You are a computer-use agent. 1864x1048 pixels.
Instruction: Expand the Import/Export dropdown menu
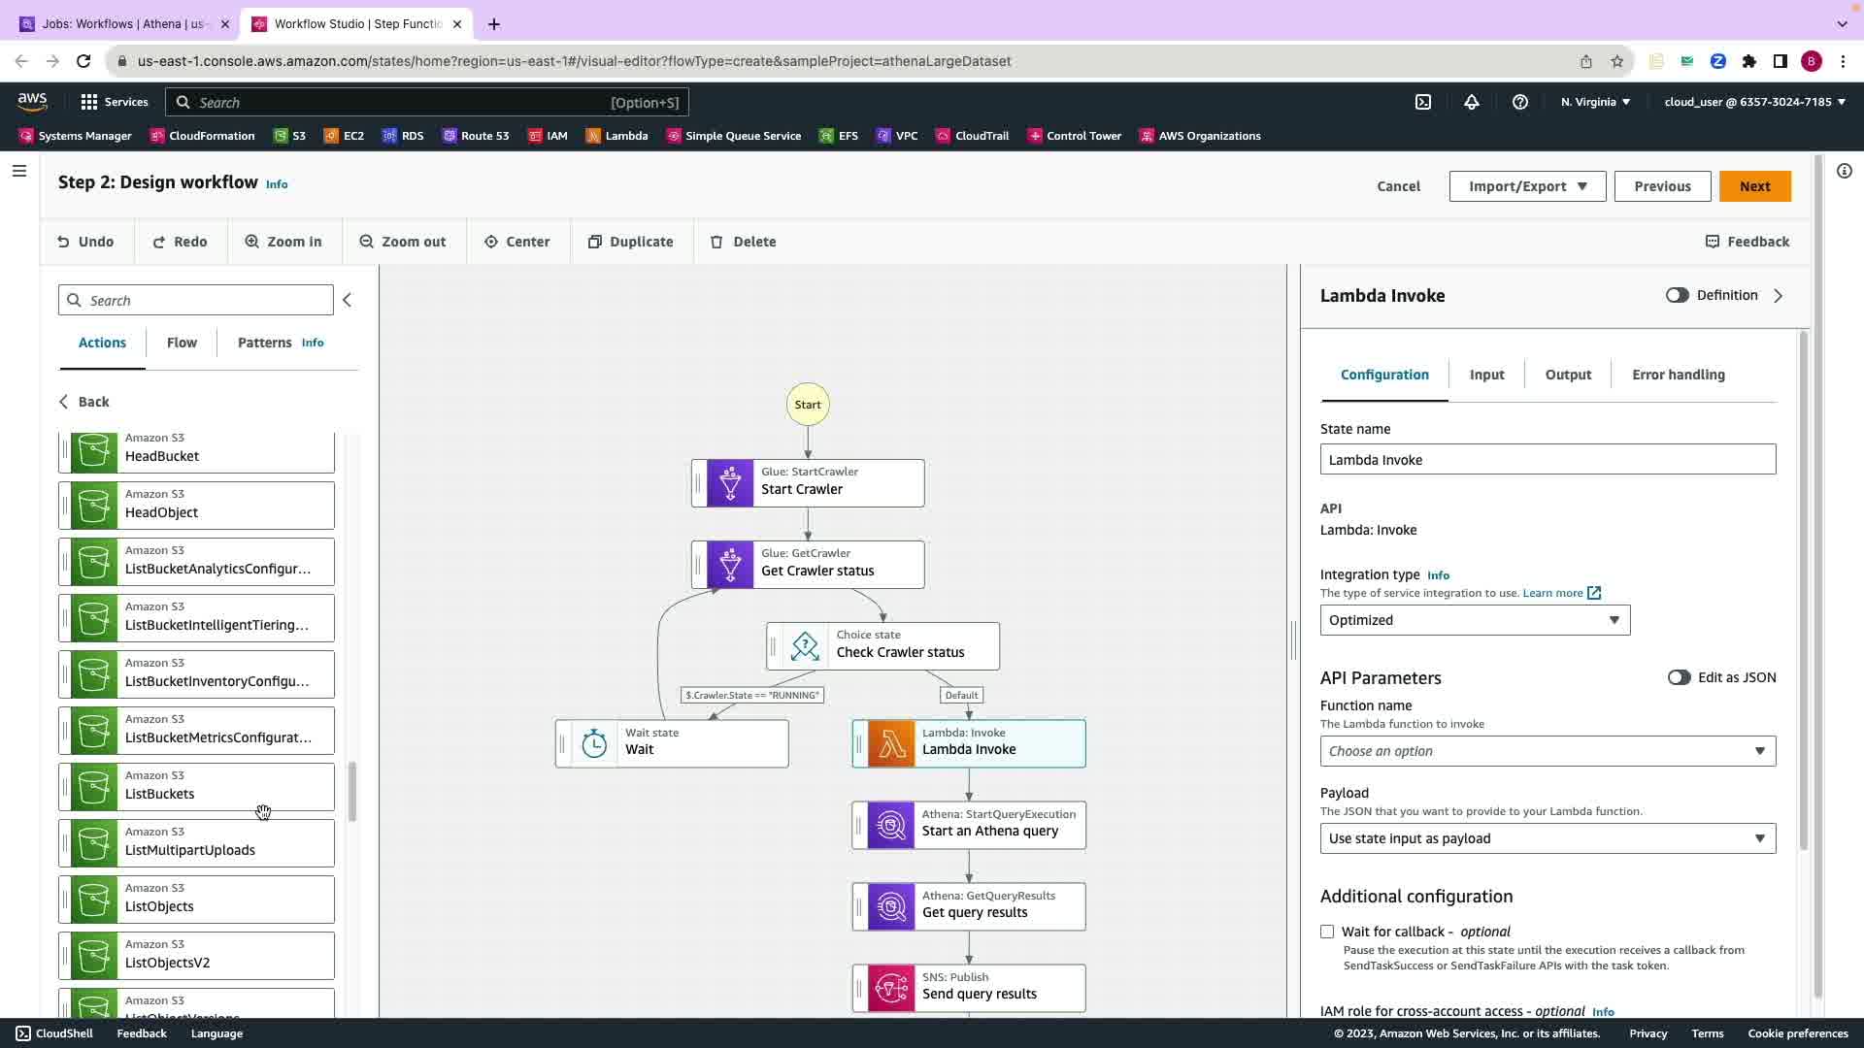(x=1527, y=186)
